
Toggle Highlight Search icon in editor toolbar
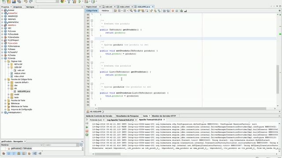(143, 11)
